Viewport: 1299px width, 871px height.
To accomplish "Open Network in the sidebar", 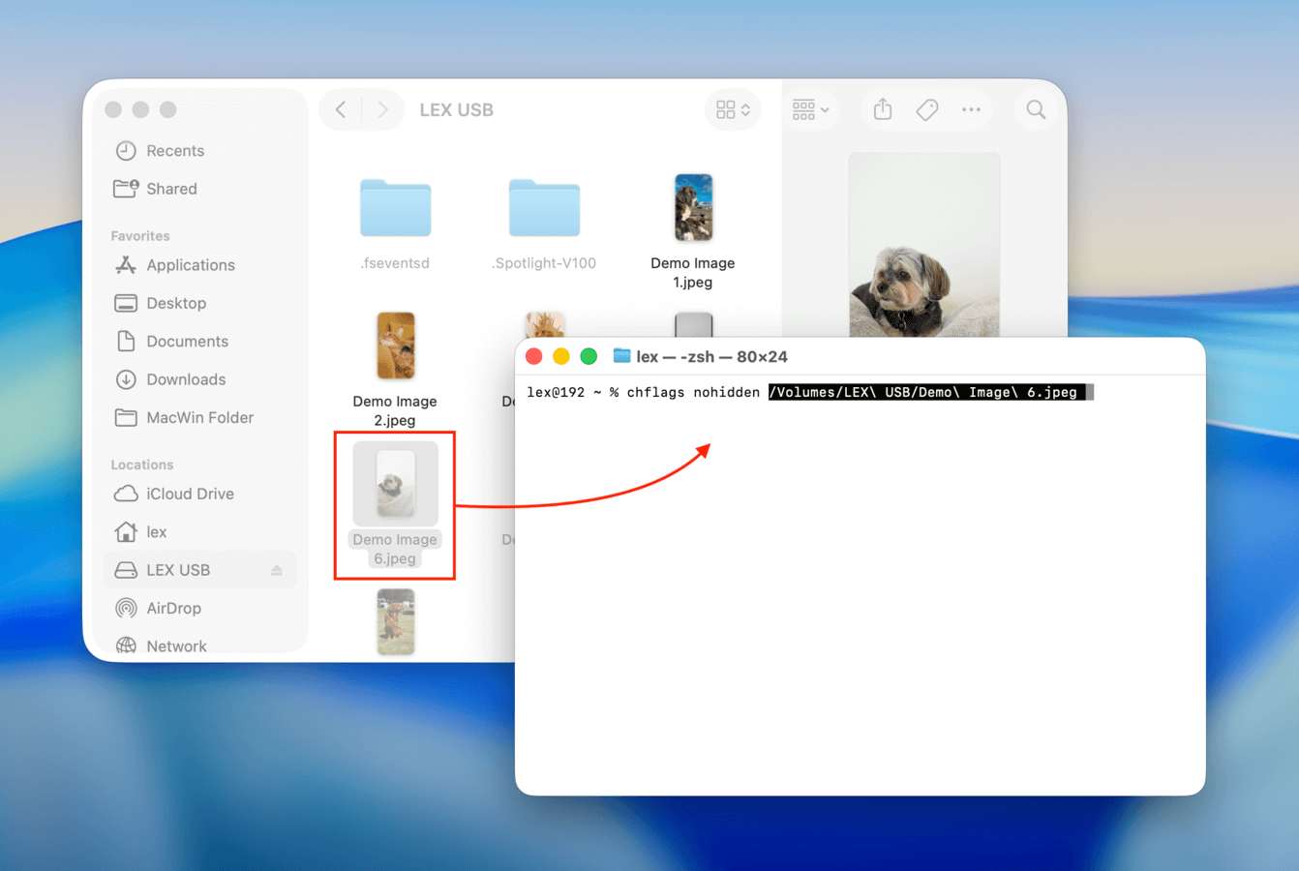I will [x=177, y=646].
